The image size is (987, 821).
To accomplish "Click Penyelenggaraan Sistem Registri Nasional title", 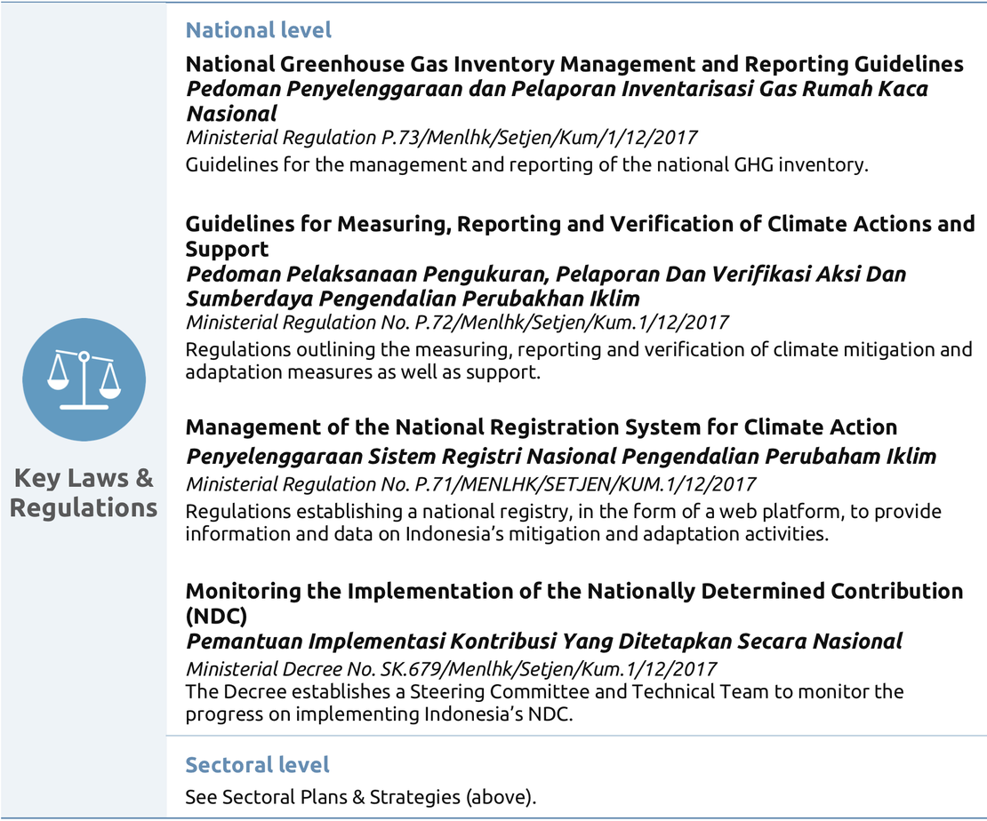I will (x=560, y=457).
